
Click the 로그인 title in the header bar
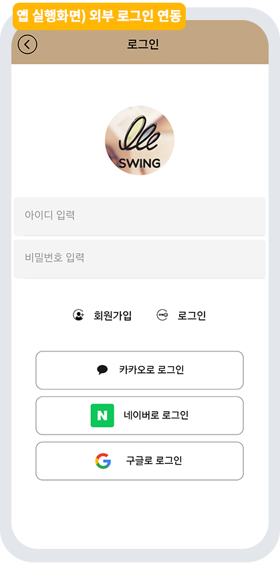click(x=143, y=44)
